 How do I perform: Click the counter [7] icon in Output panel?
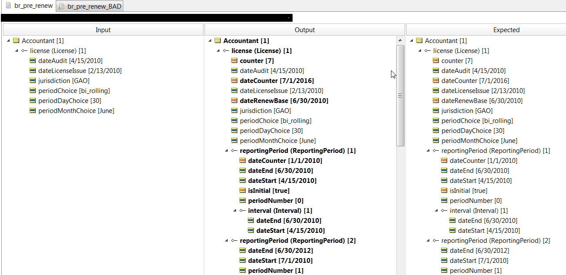[234, 61]
